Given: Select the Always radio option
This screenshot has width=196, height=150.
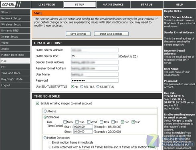Looking at the screenshot, I should tap(45, 111).
